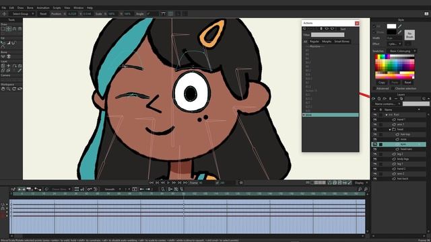Click the Reset style button
Viewport: 431px width, 242px height.
tap(407, 82)
